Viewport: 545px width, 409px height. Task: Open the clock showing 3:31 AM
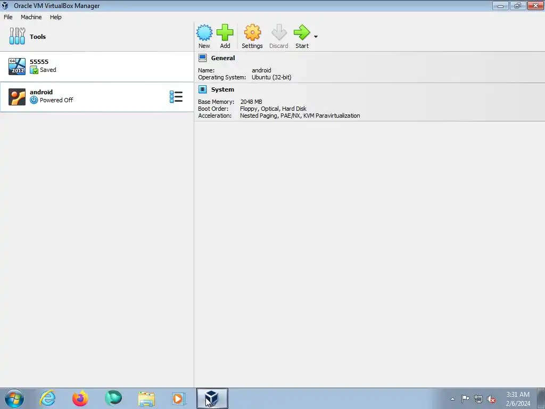coord(518,399)
